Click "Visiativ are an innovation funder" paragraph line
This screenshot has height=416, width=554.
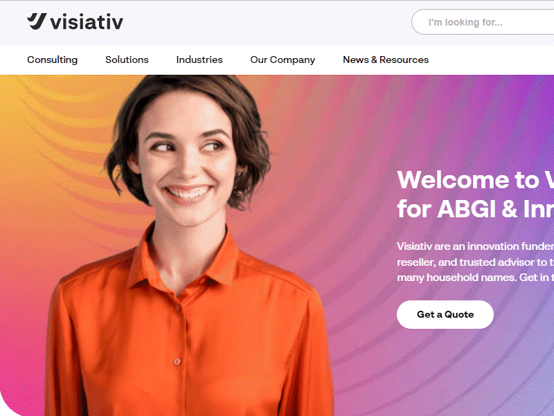(475, 246)
